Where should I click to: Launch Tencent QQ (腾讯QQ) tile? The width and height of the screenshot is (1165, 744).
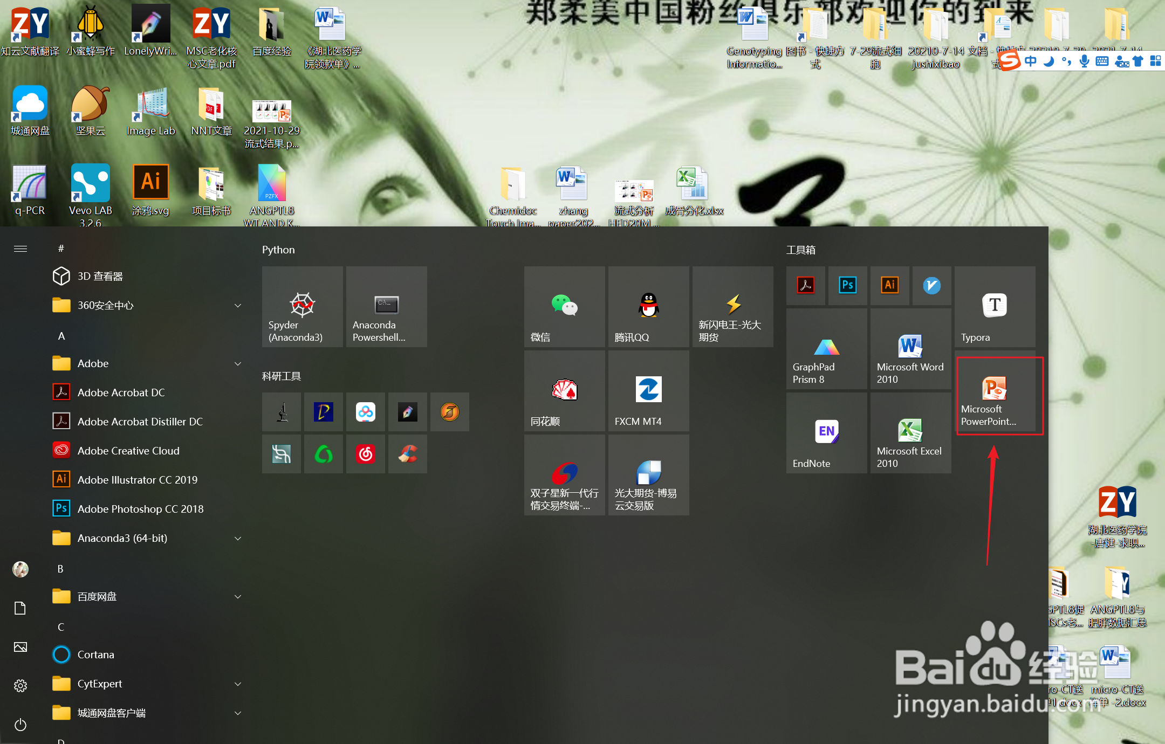[648, 307]
